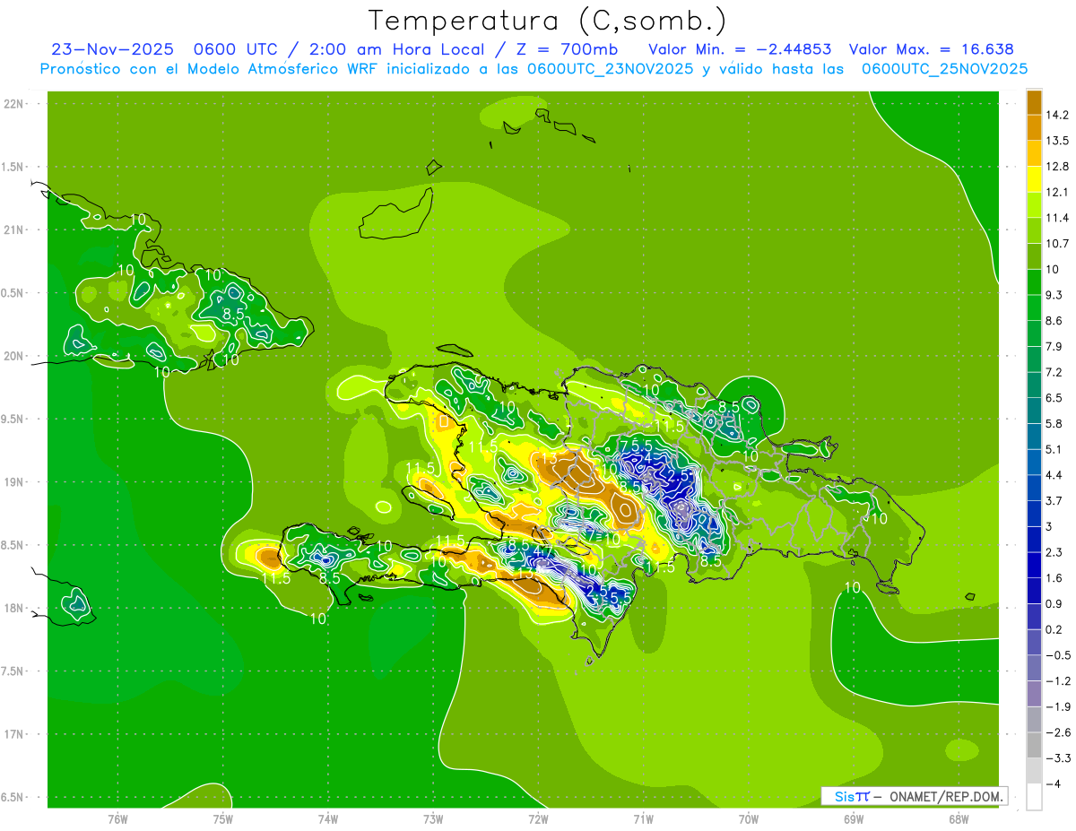Click the 'Valor Min. = -2.44853' value
This screenshot has height=831, width=1076.
(x=739, y=49)
